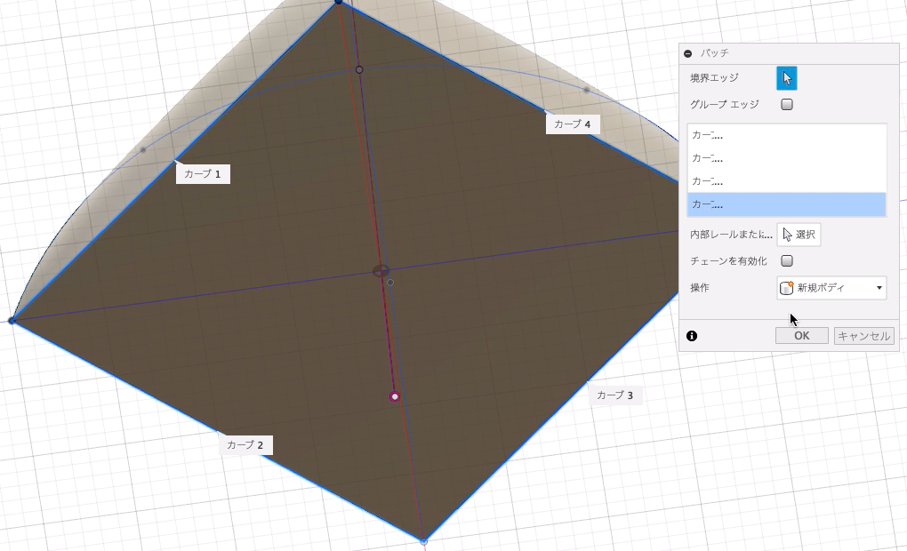This screenshot has height=551, width=907.
Task: Select the first curve row in edge list
Action: point(787,135)
